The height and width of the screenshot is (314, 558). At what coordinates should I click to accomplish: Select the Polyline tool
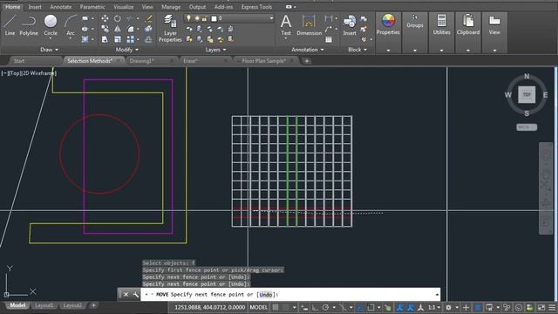[x=29, y=25]
